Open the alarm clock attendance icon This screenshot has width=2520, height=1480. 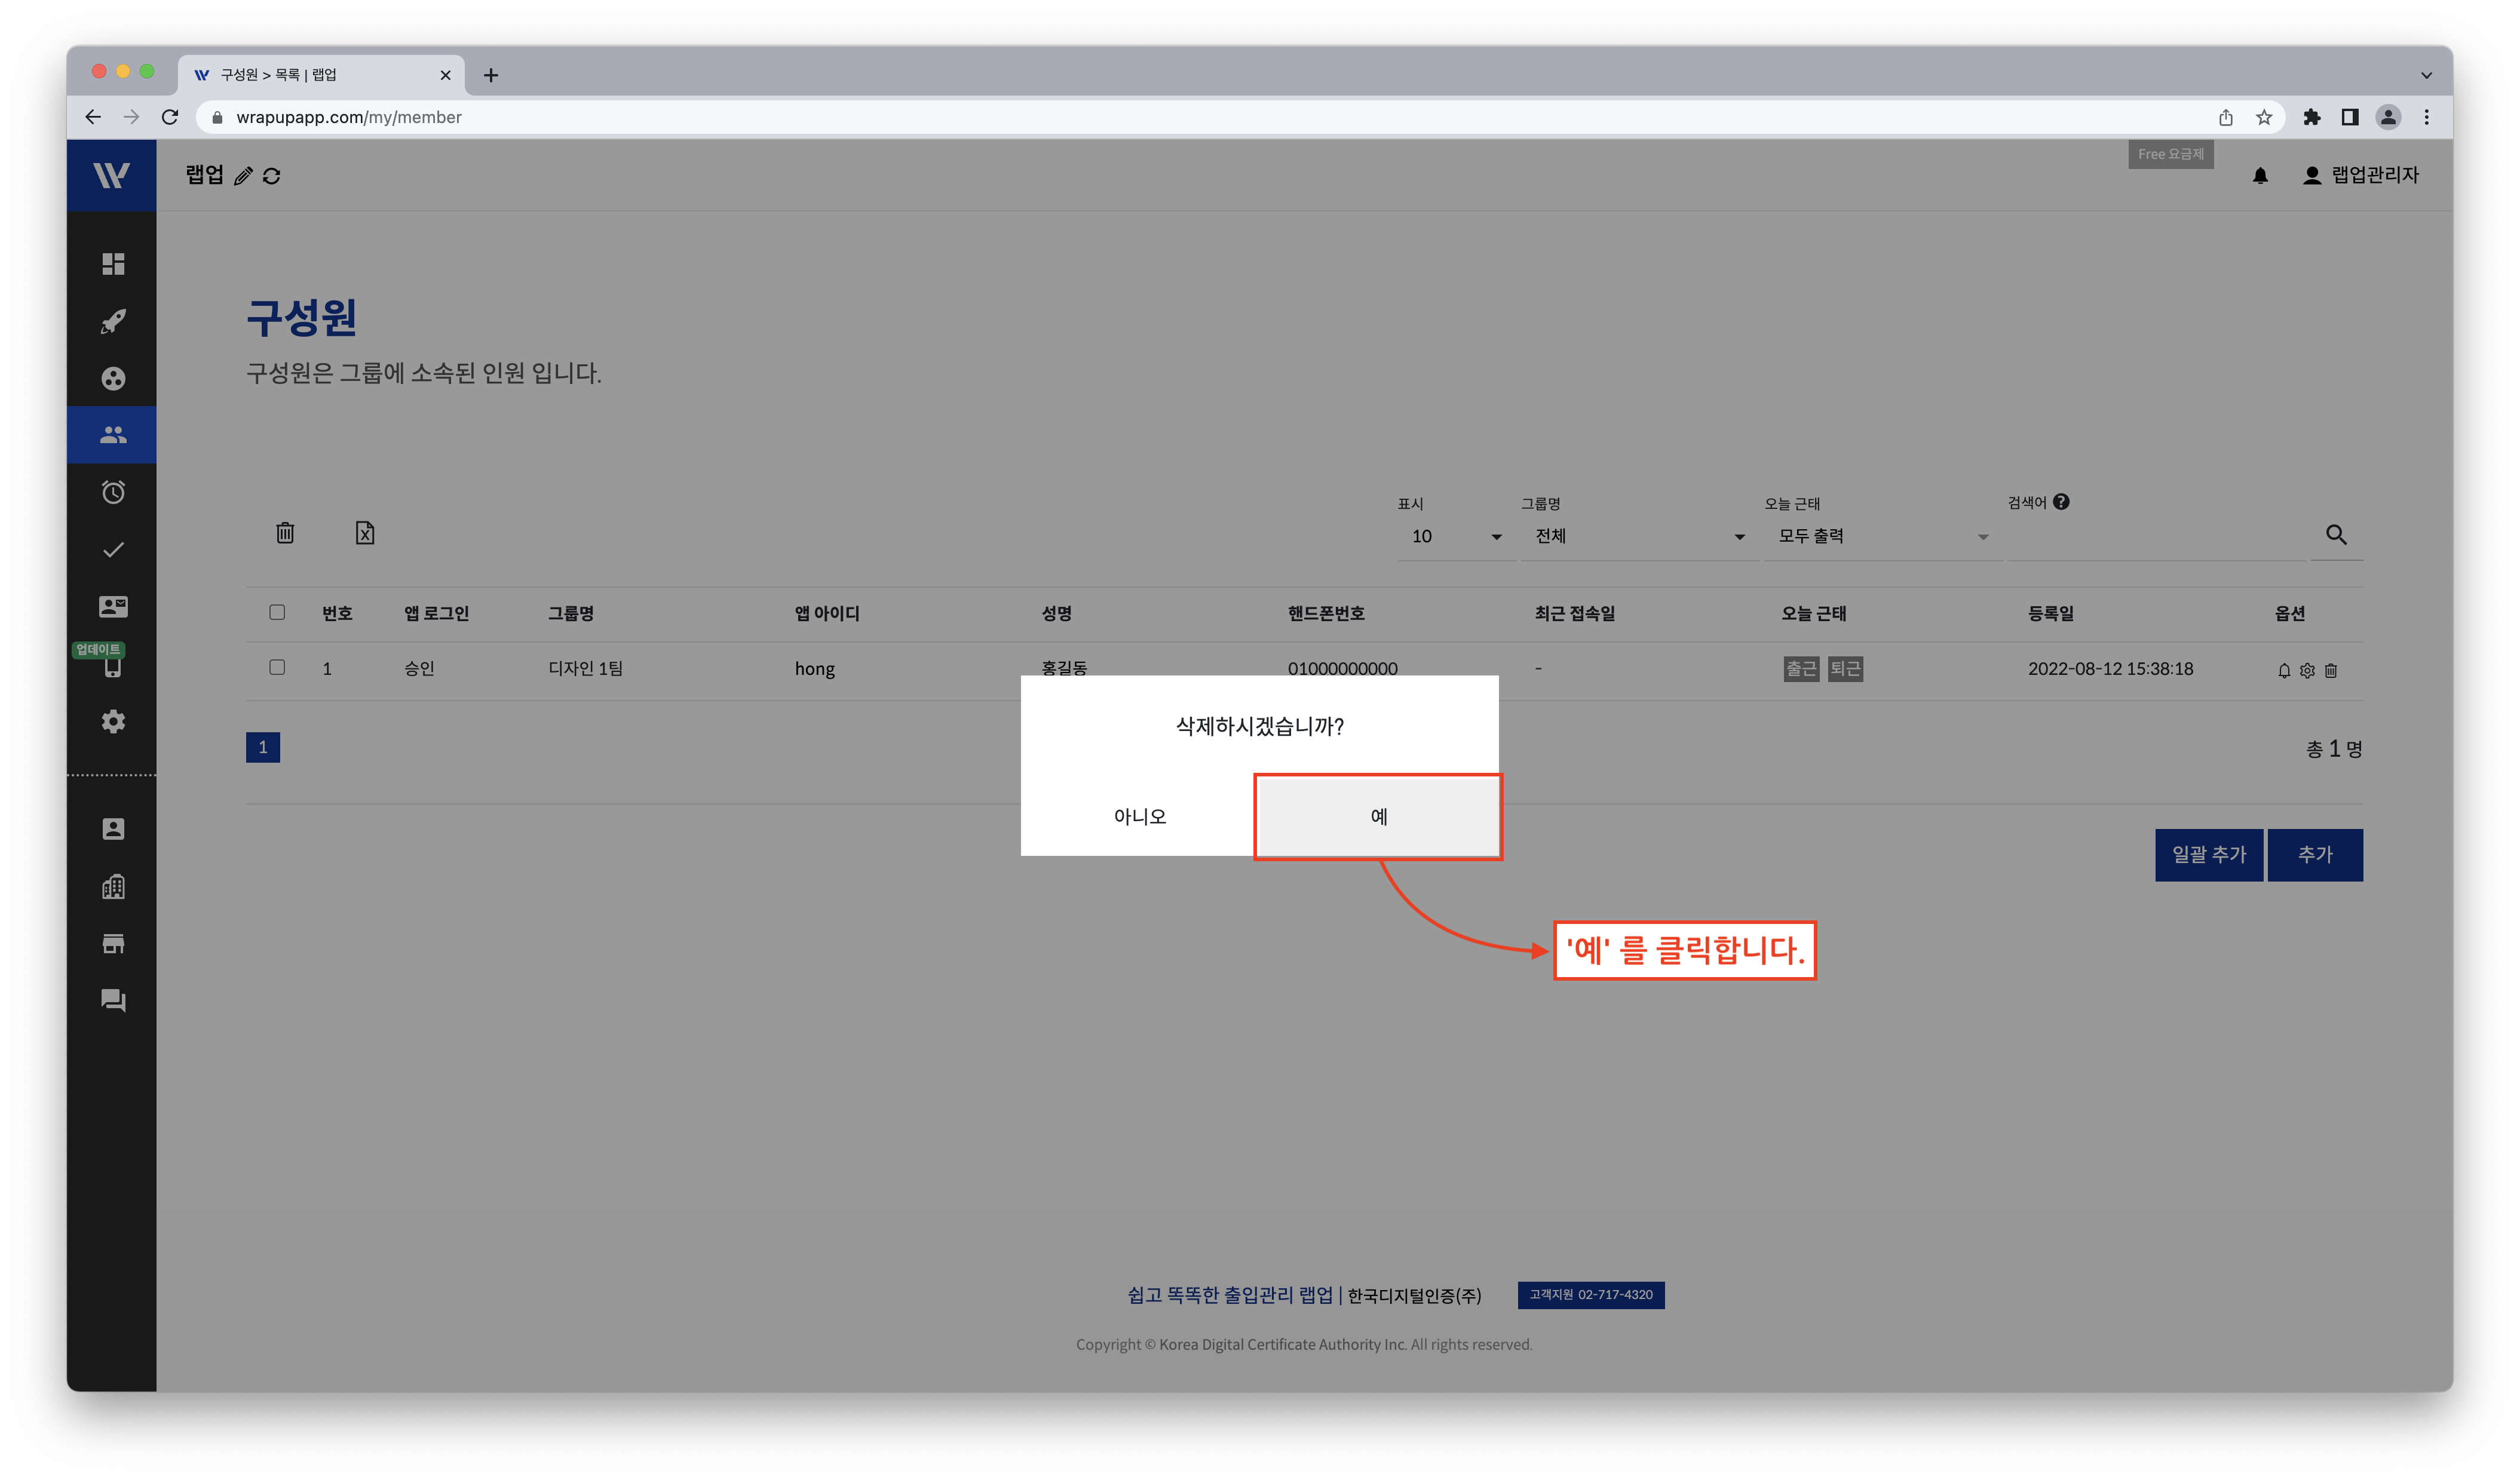click(x=113, y=492)
